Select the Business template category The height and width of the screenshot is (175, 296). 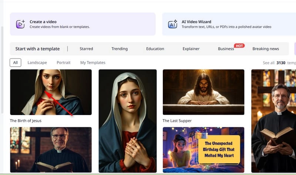pyautogui.click(x=226, y=49)
